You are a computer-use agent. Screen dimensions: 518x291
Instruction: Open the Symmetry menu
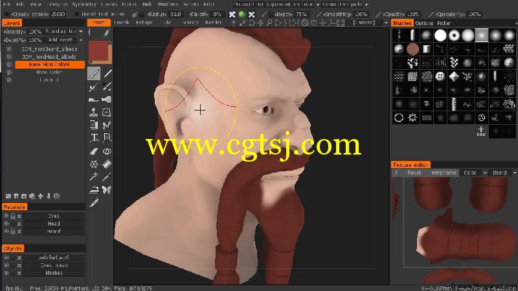click(x=84, y=5)
